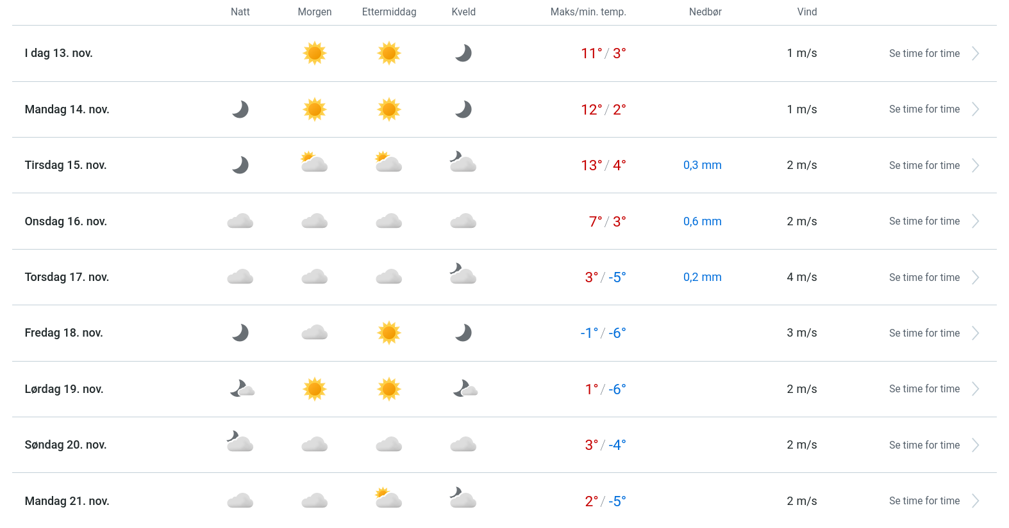
Task: Click the Maks/min. temp. column header
Action: [588, 12]
